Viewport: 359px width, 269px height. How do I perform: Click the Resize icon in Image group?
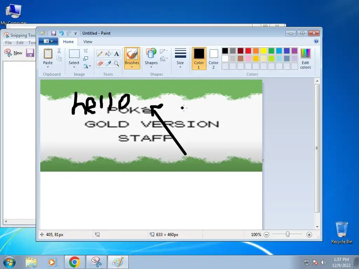click(86, 58)
